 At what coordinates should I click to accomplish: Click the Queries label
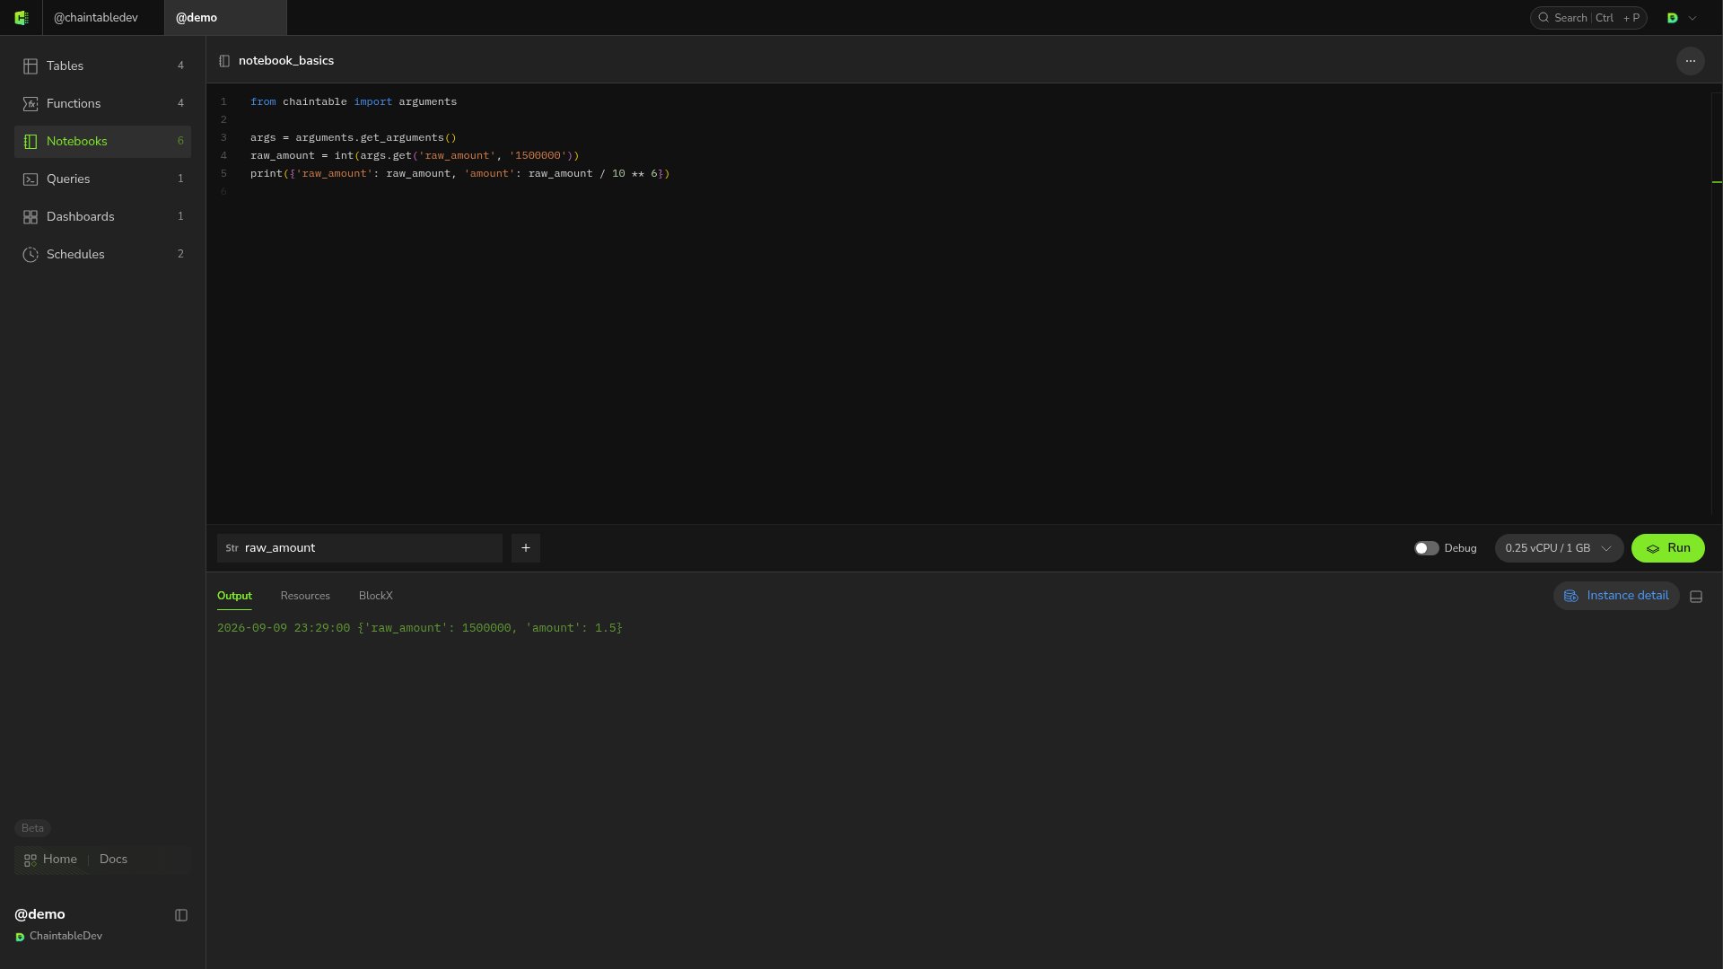pos(68,179)
